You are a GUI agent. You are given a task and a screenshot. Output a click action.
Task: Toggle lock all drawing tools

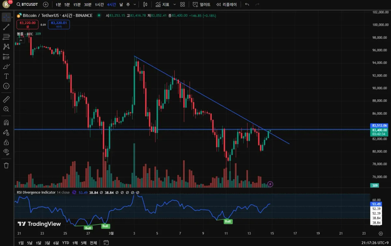[6, 142]
